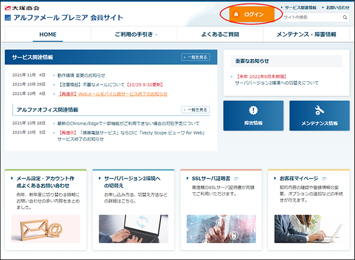The height and width of the screenshot is (260, 355).
Task: Click external-link icon beside SSLサーバ証明書
Action: point(236,179)
